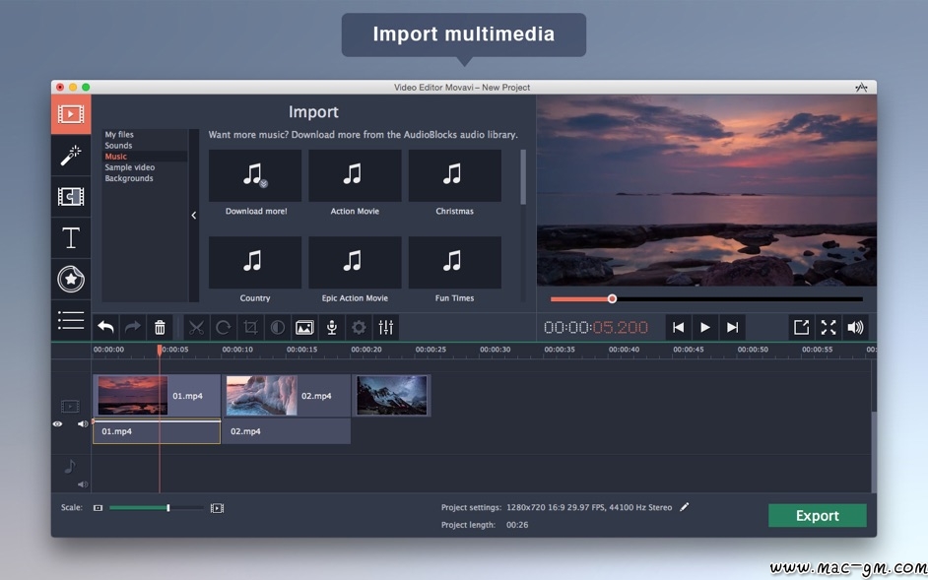Open the Import media tab
The width and height of the screenshot is (928, 580).
[x=71, y=114]
